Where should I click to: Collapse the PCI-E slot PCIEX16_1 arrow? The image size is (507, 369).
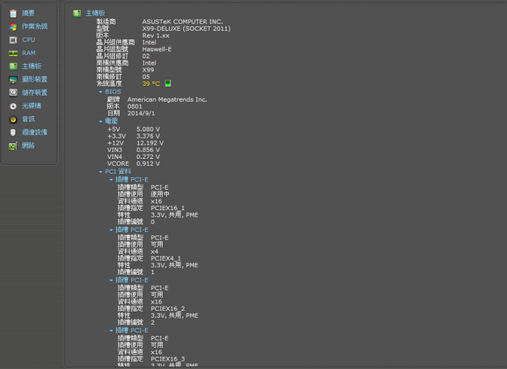[111, 180]
